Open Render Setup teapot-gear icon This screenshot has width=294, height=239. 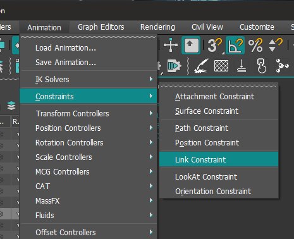pos(175,66)
